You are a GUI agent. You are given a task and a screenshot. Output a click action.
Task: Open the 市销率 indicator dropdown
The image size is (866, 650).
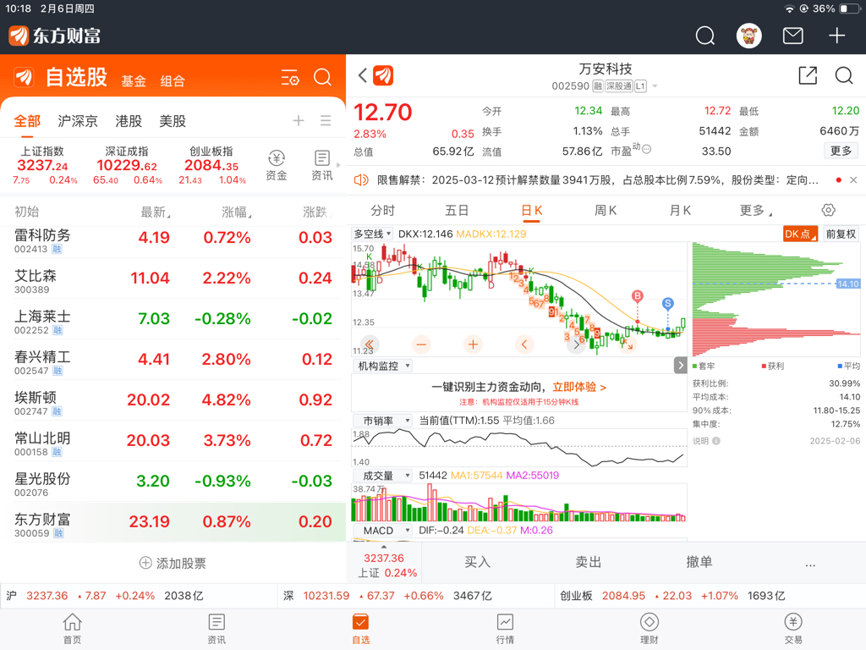[x=383, y=421]
